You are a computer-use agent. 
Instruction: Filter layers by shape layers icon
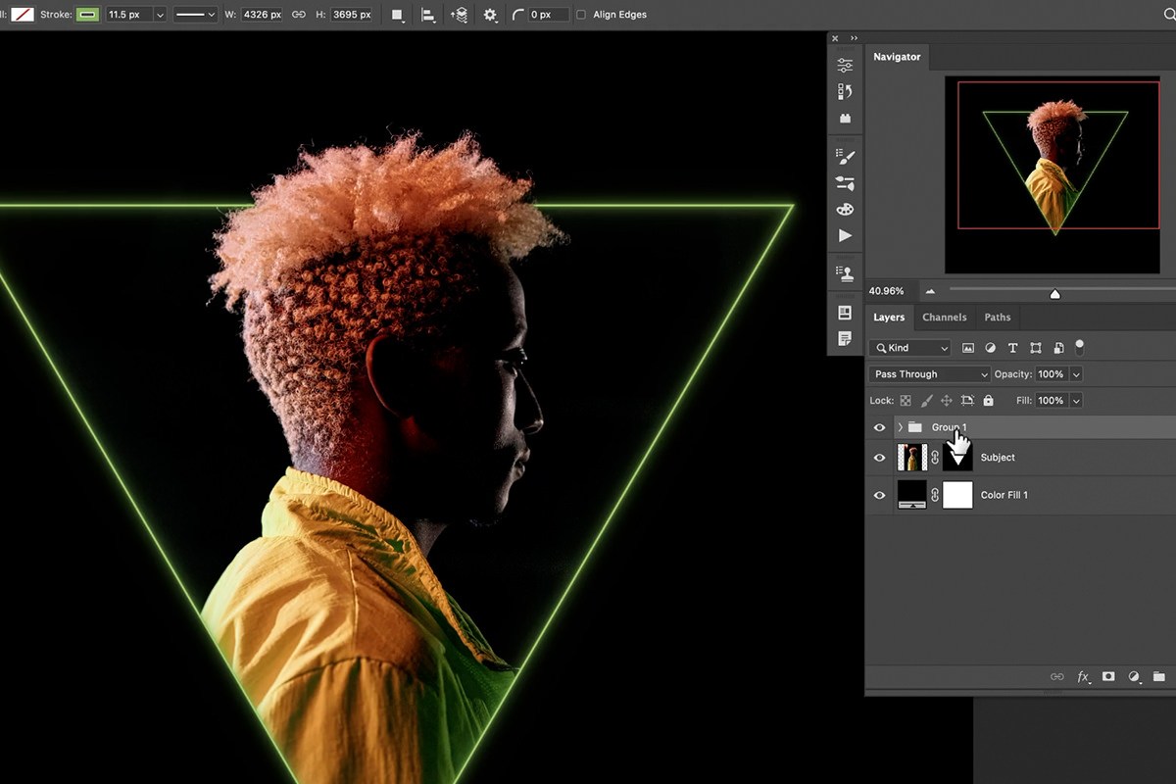[x=1036, y=348]
